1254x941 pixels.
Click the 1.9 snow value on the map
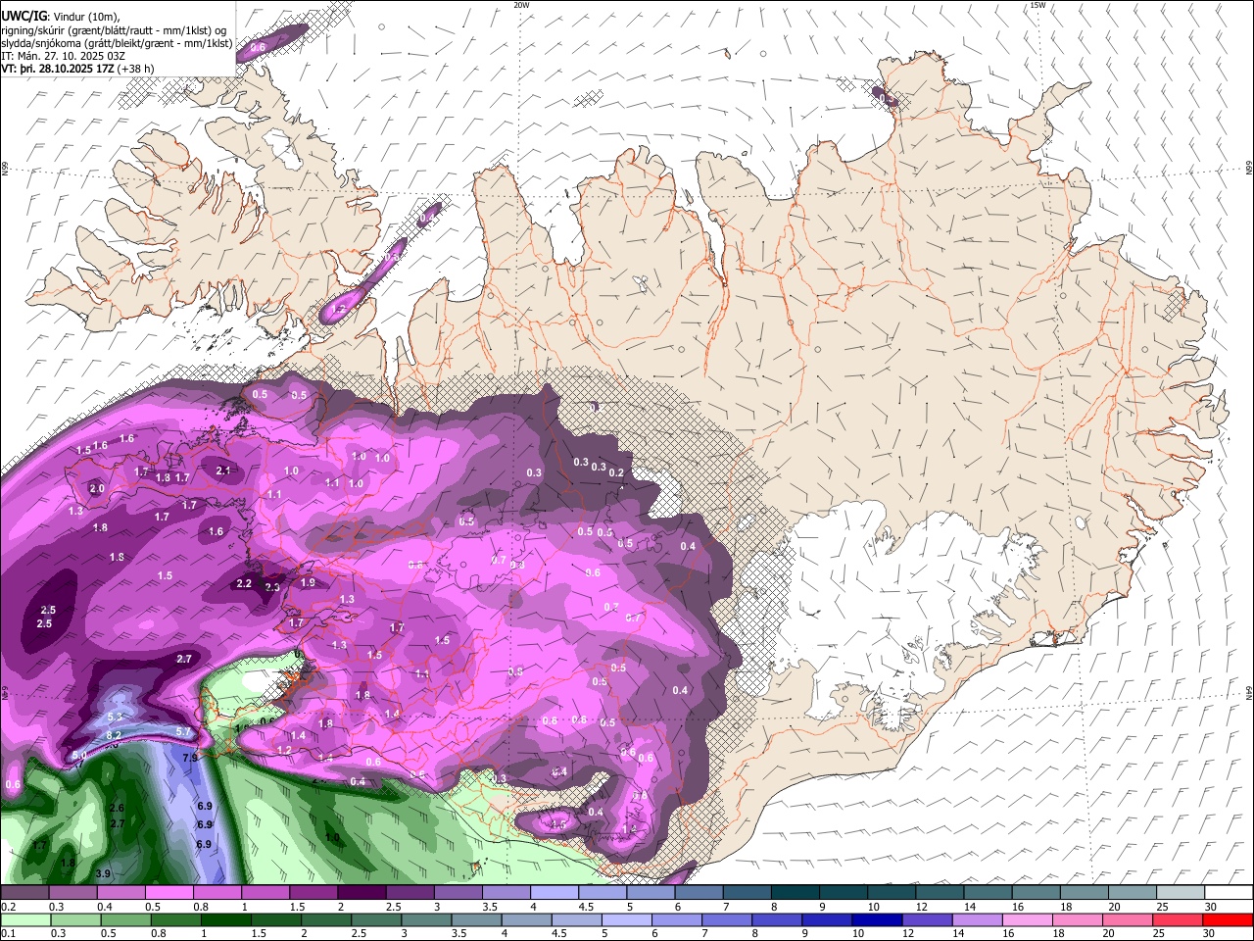point(308,583)
